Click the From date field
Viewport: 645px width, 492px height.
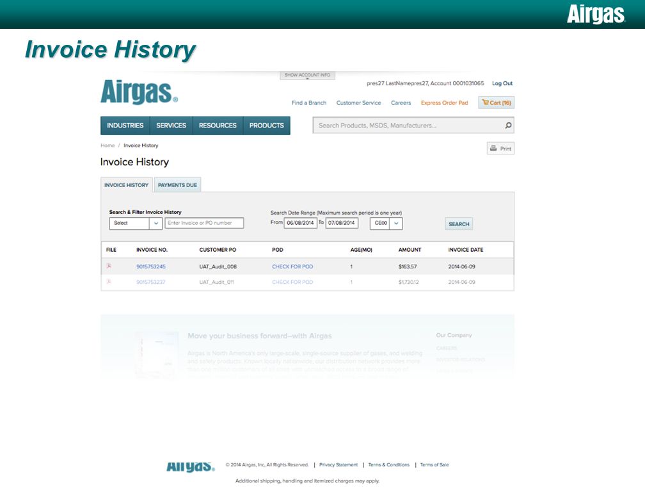[x=300, y=223]
